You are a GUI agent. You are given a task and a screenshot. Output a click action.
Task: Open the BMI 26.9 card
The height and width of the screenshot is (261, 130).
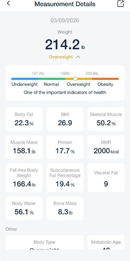(65, 119)
